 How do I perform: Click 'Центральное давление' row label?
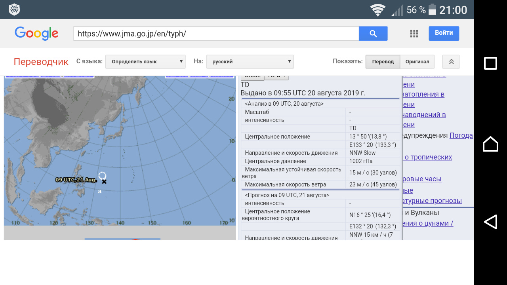[276, 161]
